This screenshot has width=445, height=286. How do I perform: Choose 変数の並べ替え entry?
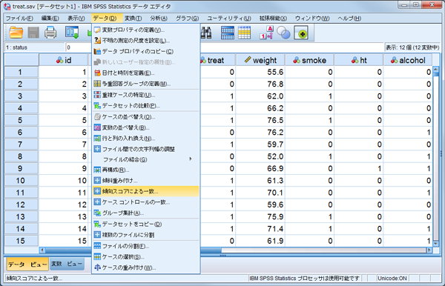(146, 127)
